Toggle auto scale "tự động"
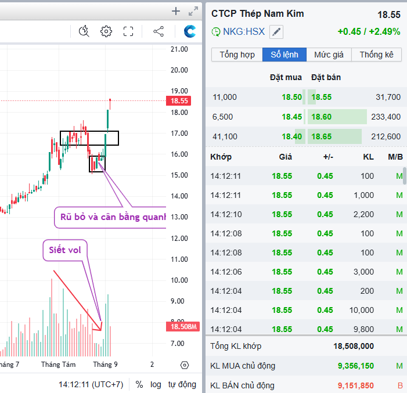 tap(182, 384)
